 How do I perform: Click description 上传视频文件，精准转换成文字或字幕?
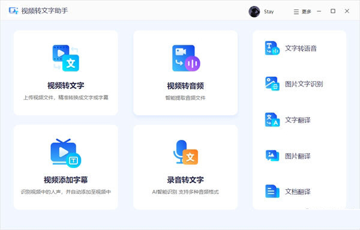point(65,98)
